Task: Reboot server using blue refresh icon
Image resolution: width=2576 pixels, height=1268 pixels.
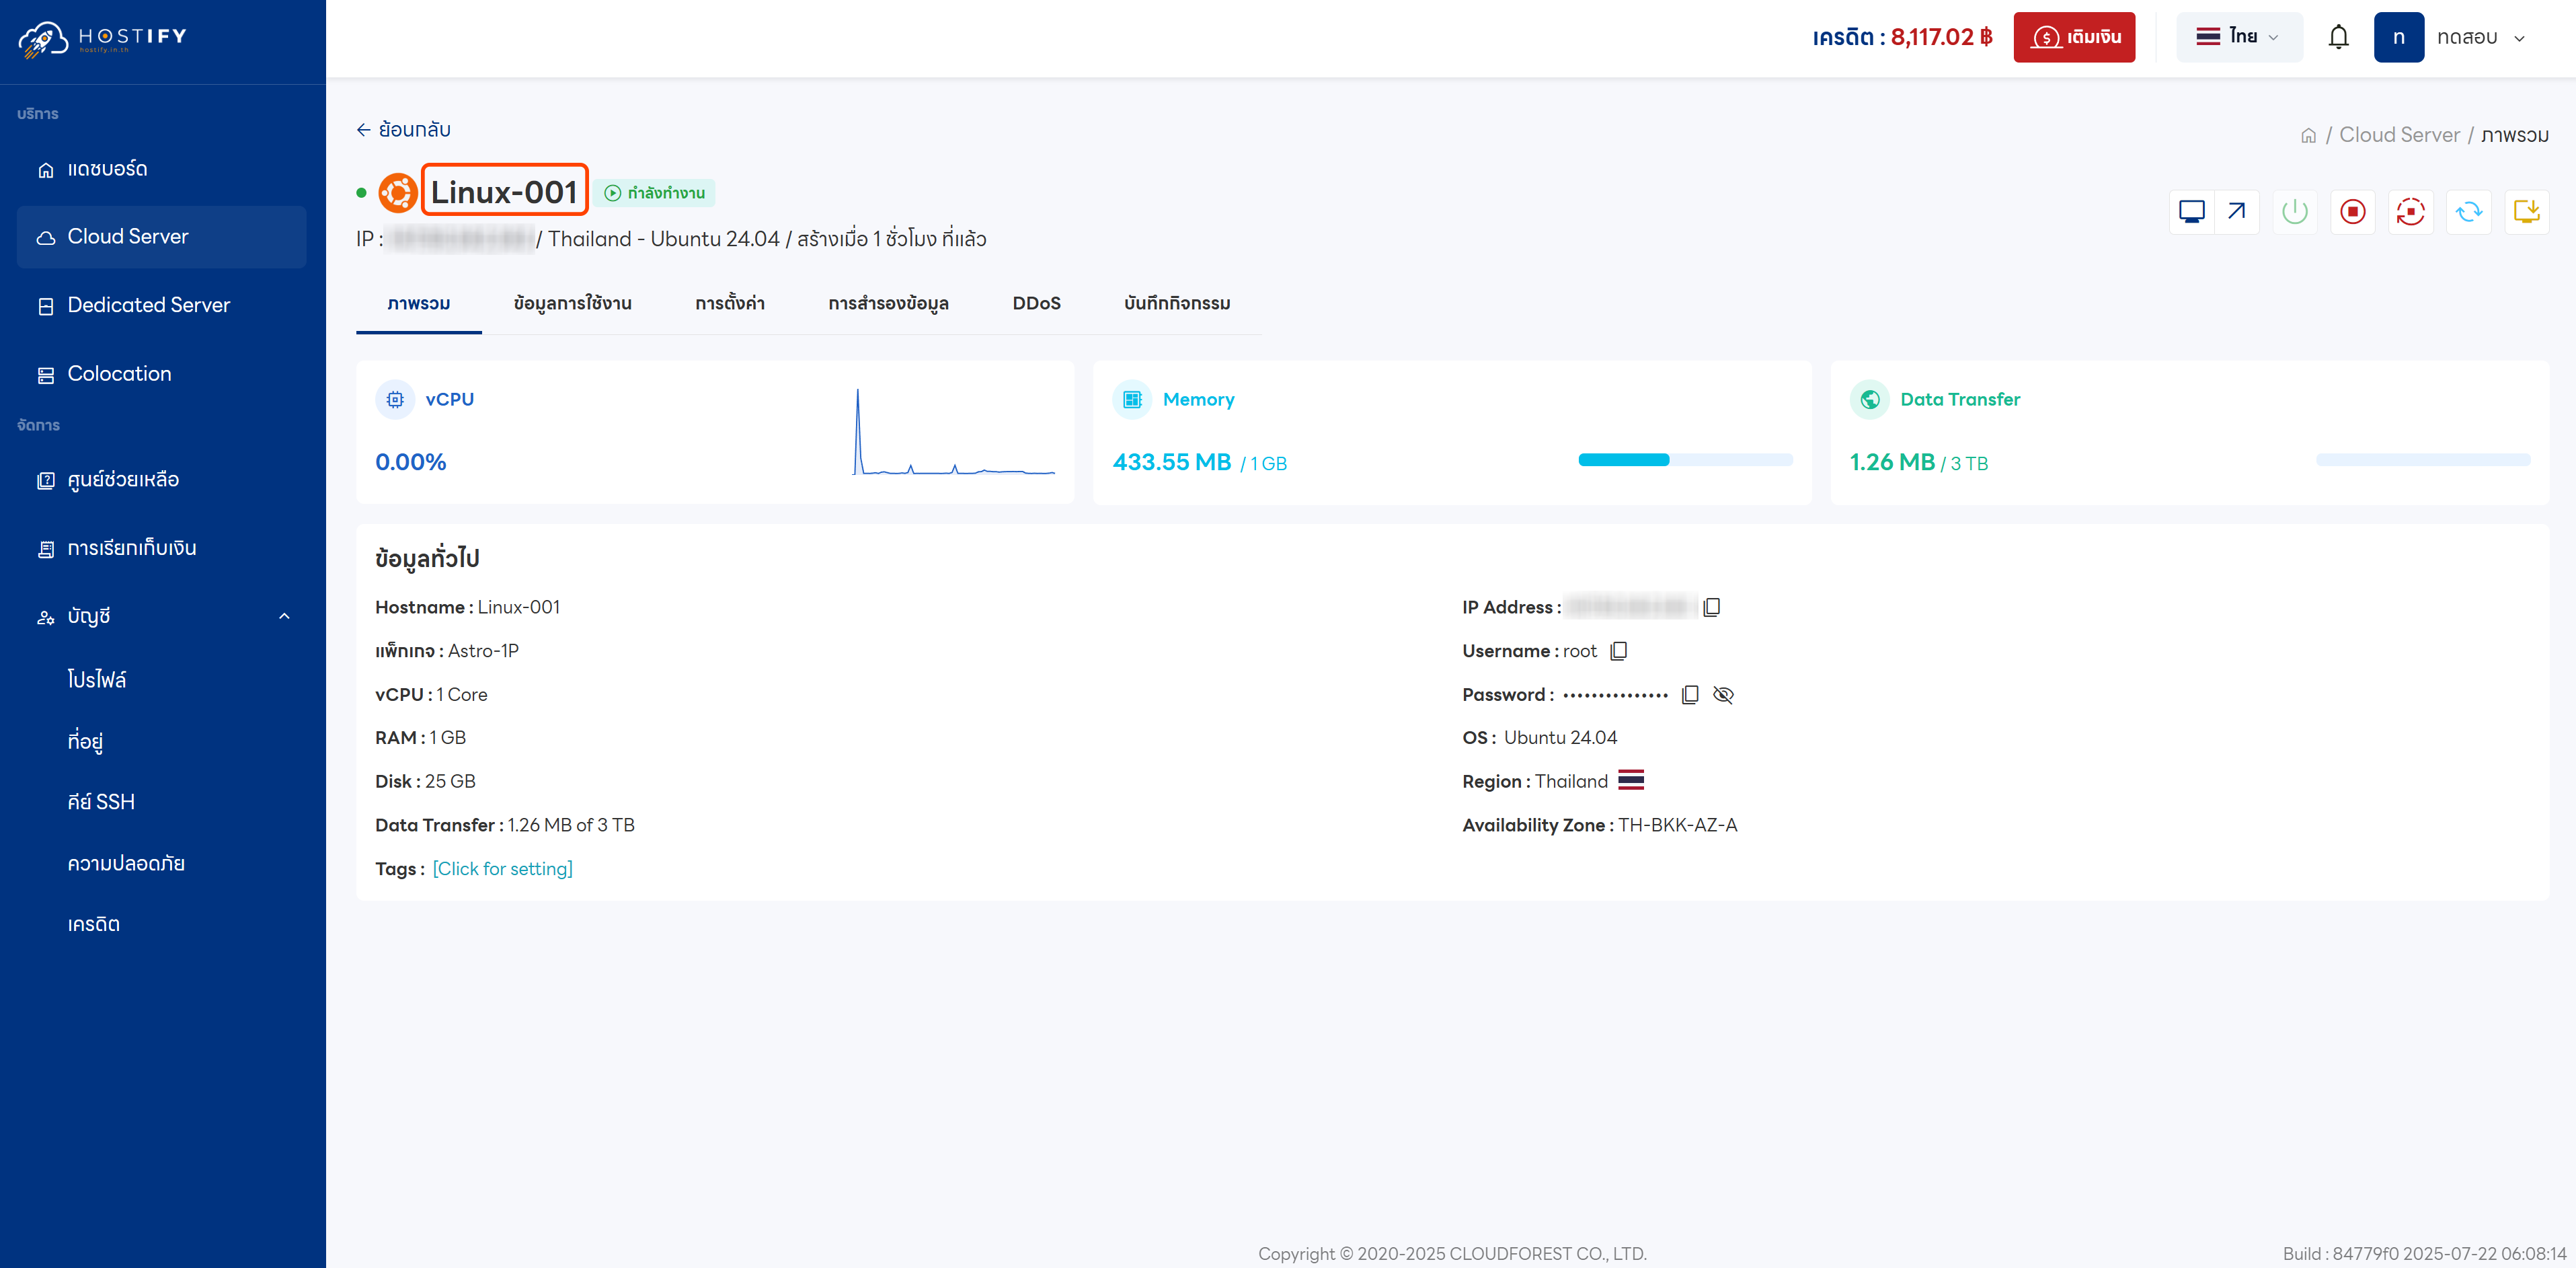Action: (x=2468, y=211)
